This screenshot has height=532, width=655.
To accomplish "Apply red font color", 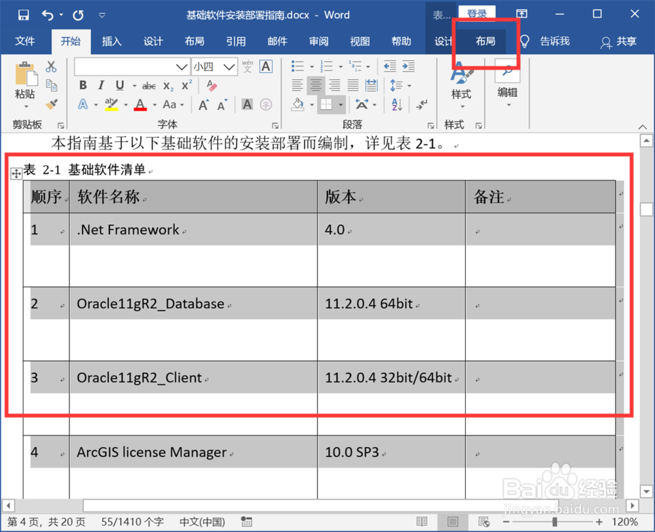I will coord(140,104).
